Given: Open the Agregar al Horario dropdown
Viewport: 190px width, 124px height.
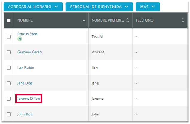Looking at the screenshot, I should tap(33, 7).
